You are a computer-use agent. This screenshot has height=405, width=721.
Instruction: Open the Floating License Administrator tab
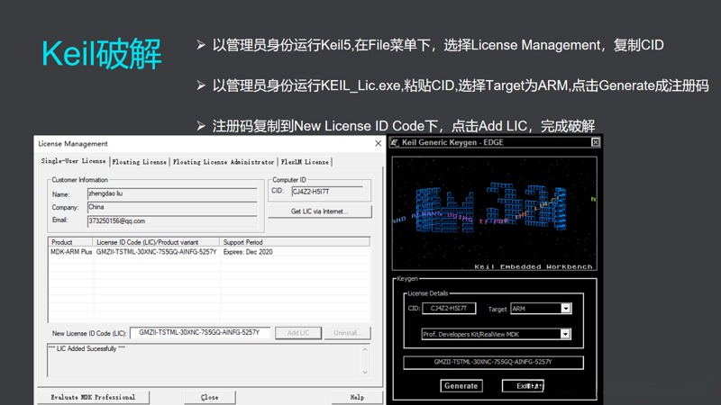point(224,162)
